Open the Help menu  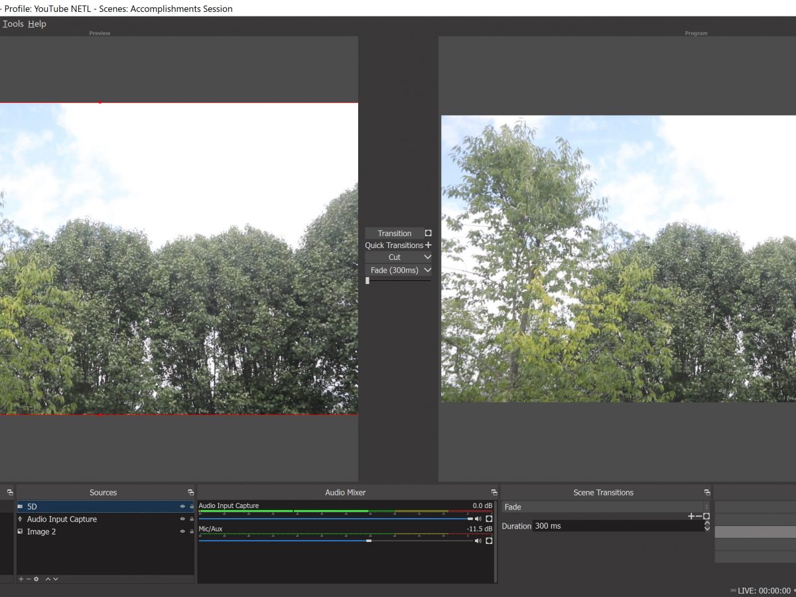point(37,24)
